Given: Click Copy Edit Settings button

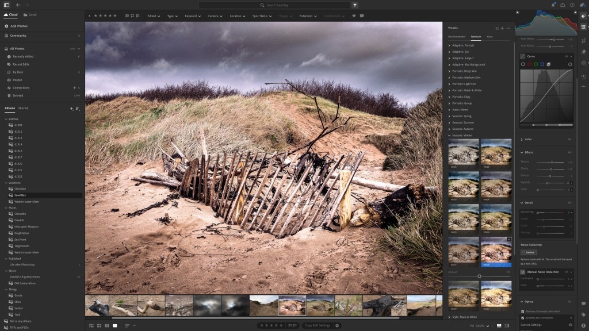Looking at the screenshot, I should coord(316,325).
